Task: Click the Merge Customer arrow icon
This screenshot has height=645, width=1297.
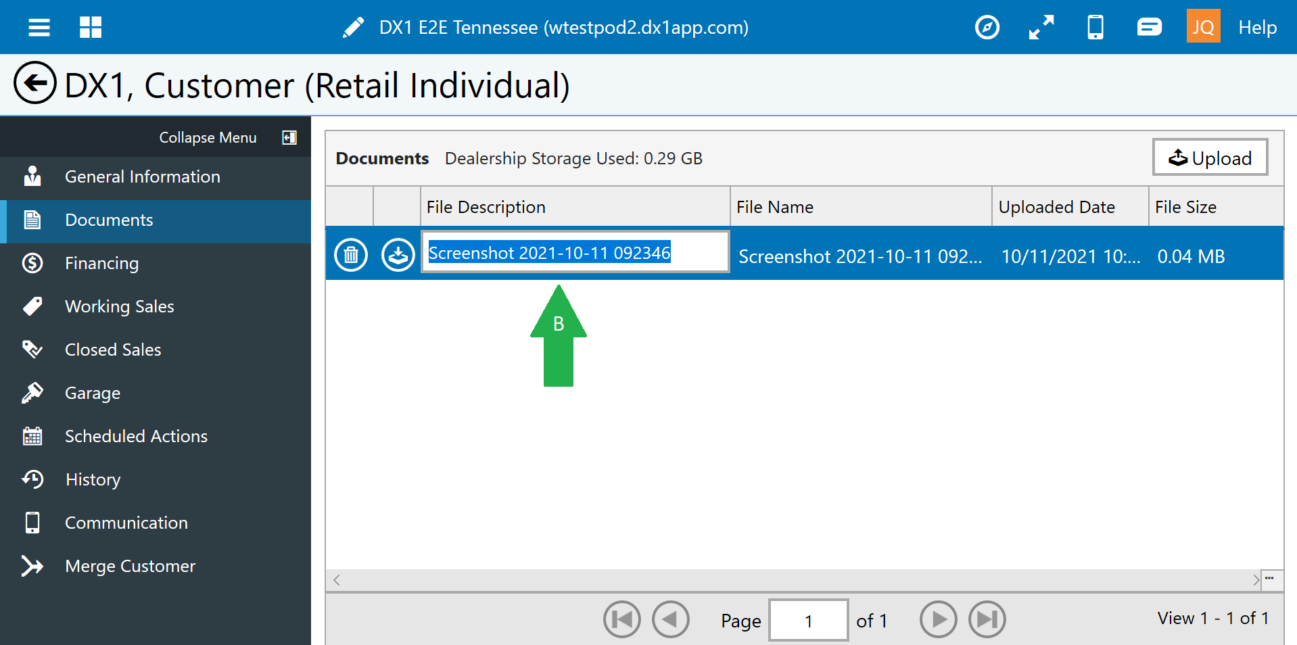Action: click(32, 566)
